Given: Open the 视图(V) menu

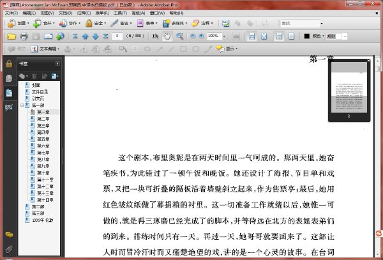Looking at the screenshot, I should (x=47, y=13).
